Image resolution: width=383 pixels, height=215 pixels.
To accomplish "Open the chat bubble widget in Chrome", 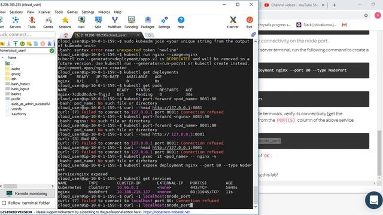I will [373, 200].
